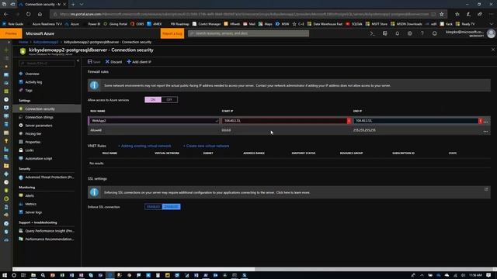This screenshot has width=497, height=279.
Task: Open browser favorites hub star icon
Action: [457, 14]
